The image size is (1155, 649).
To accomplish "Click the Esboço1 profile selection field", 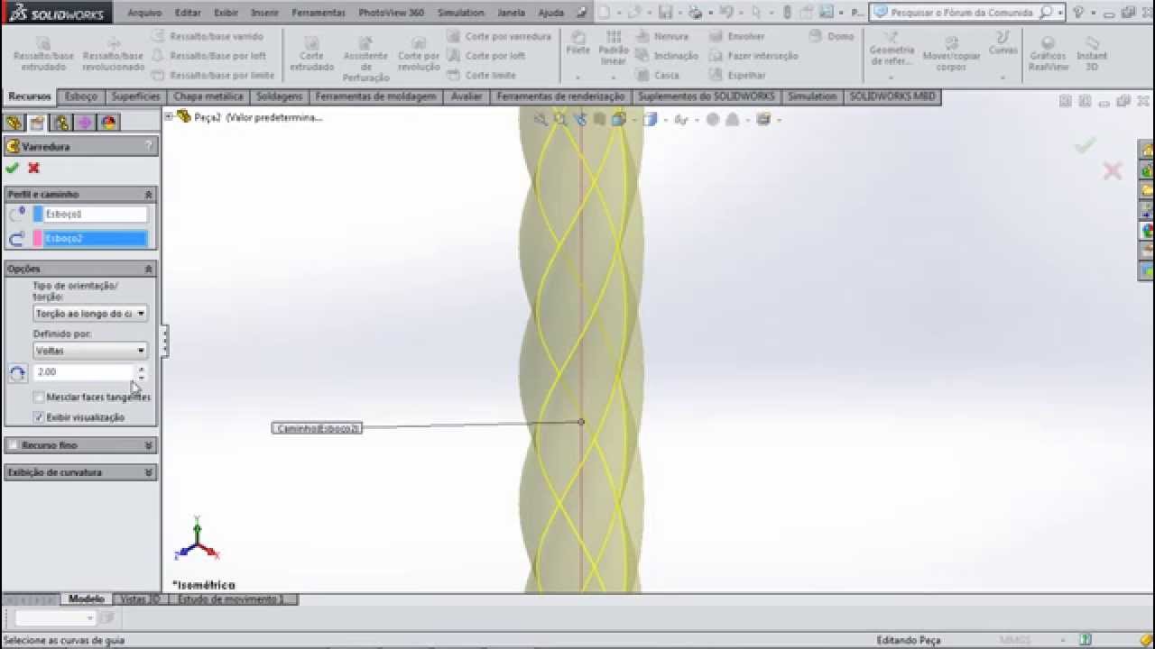I will (95, 215).
